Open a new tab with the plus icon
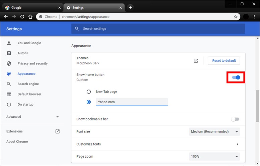Viewport: 260px width, 166px height. 130,7
